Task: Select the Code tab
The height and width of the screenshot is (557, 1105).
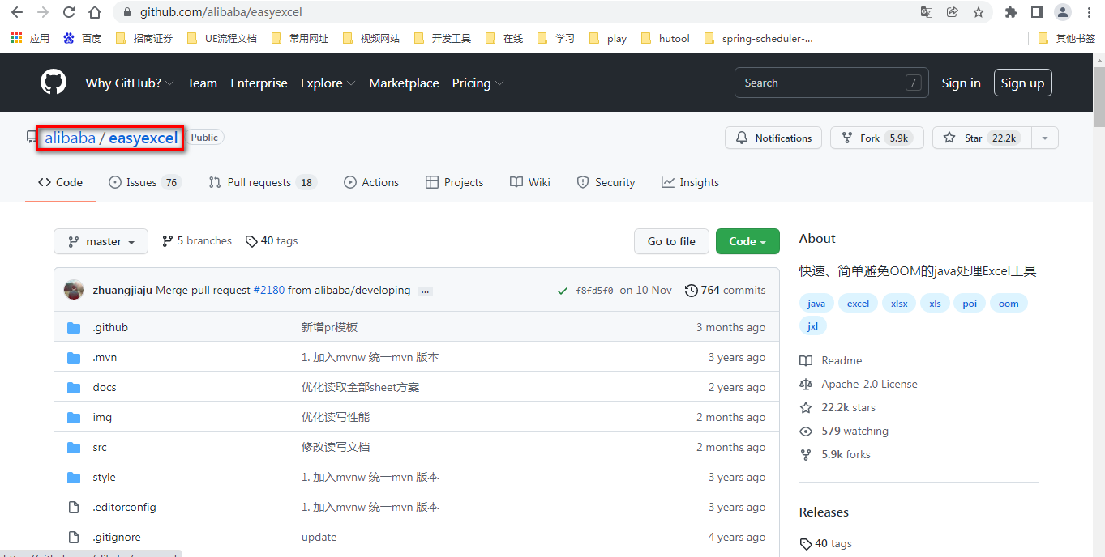Action: (x=60, y=182)
